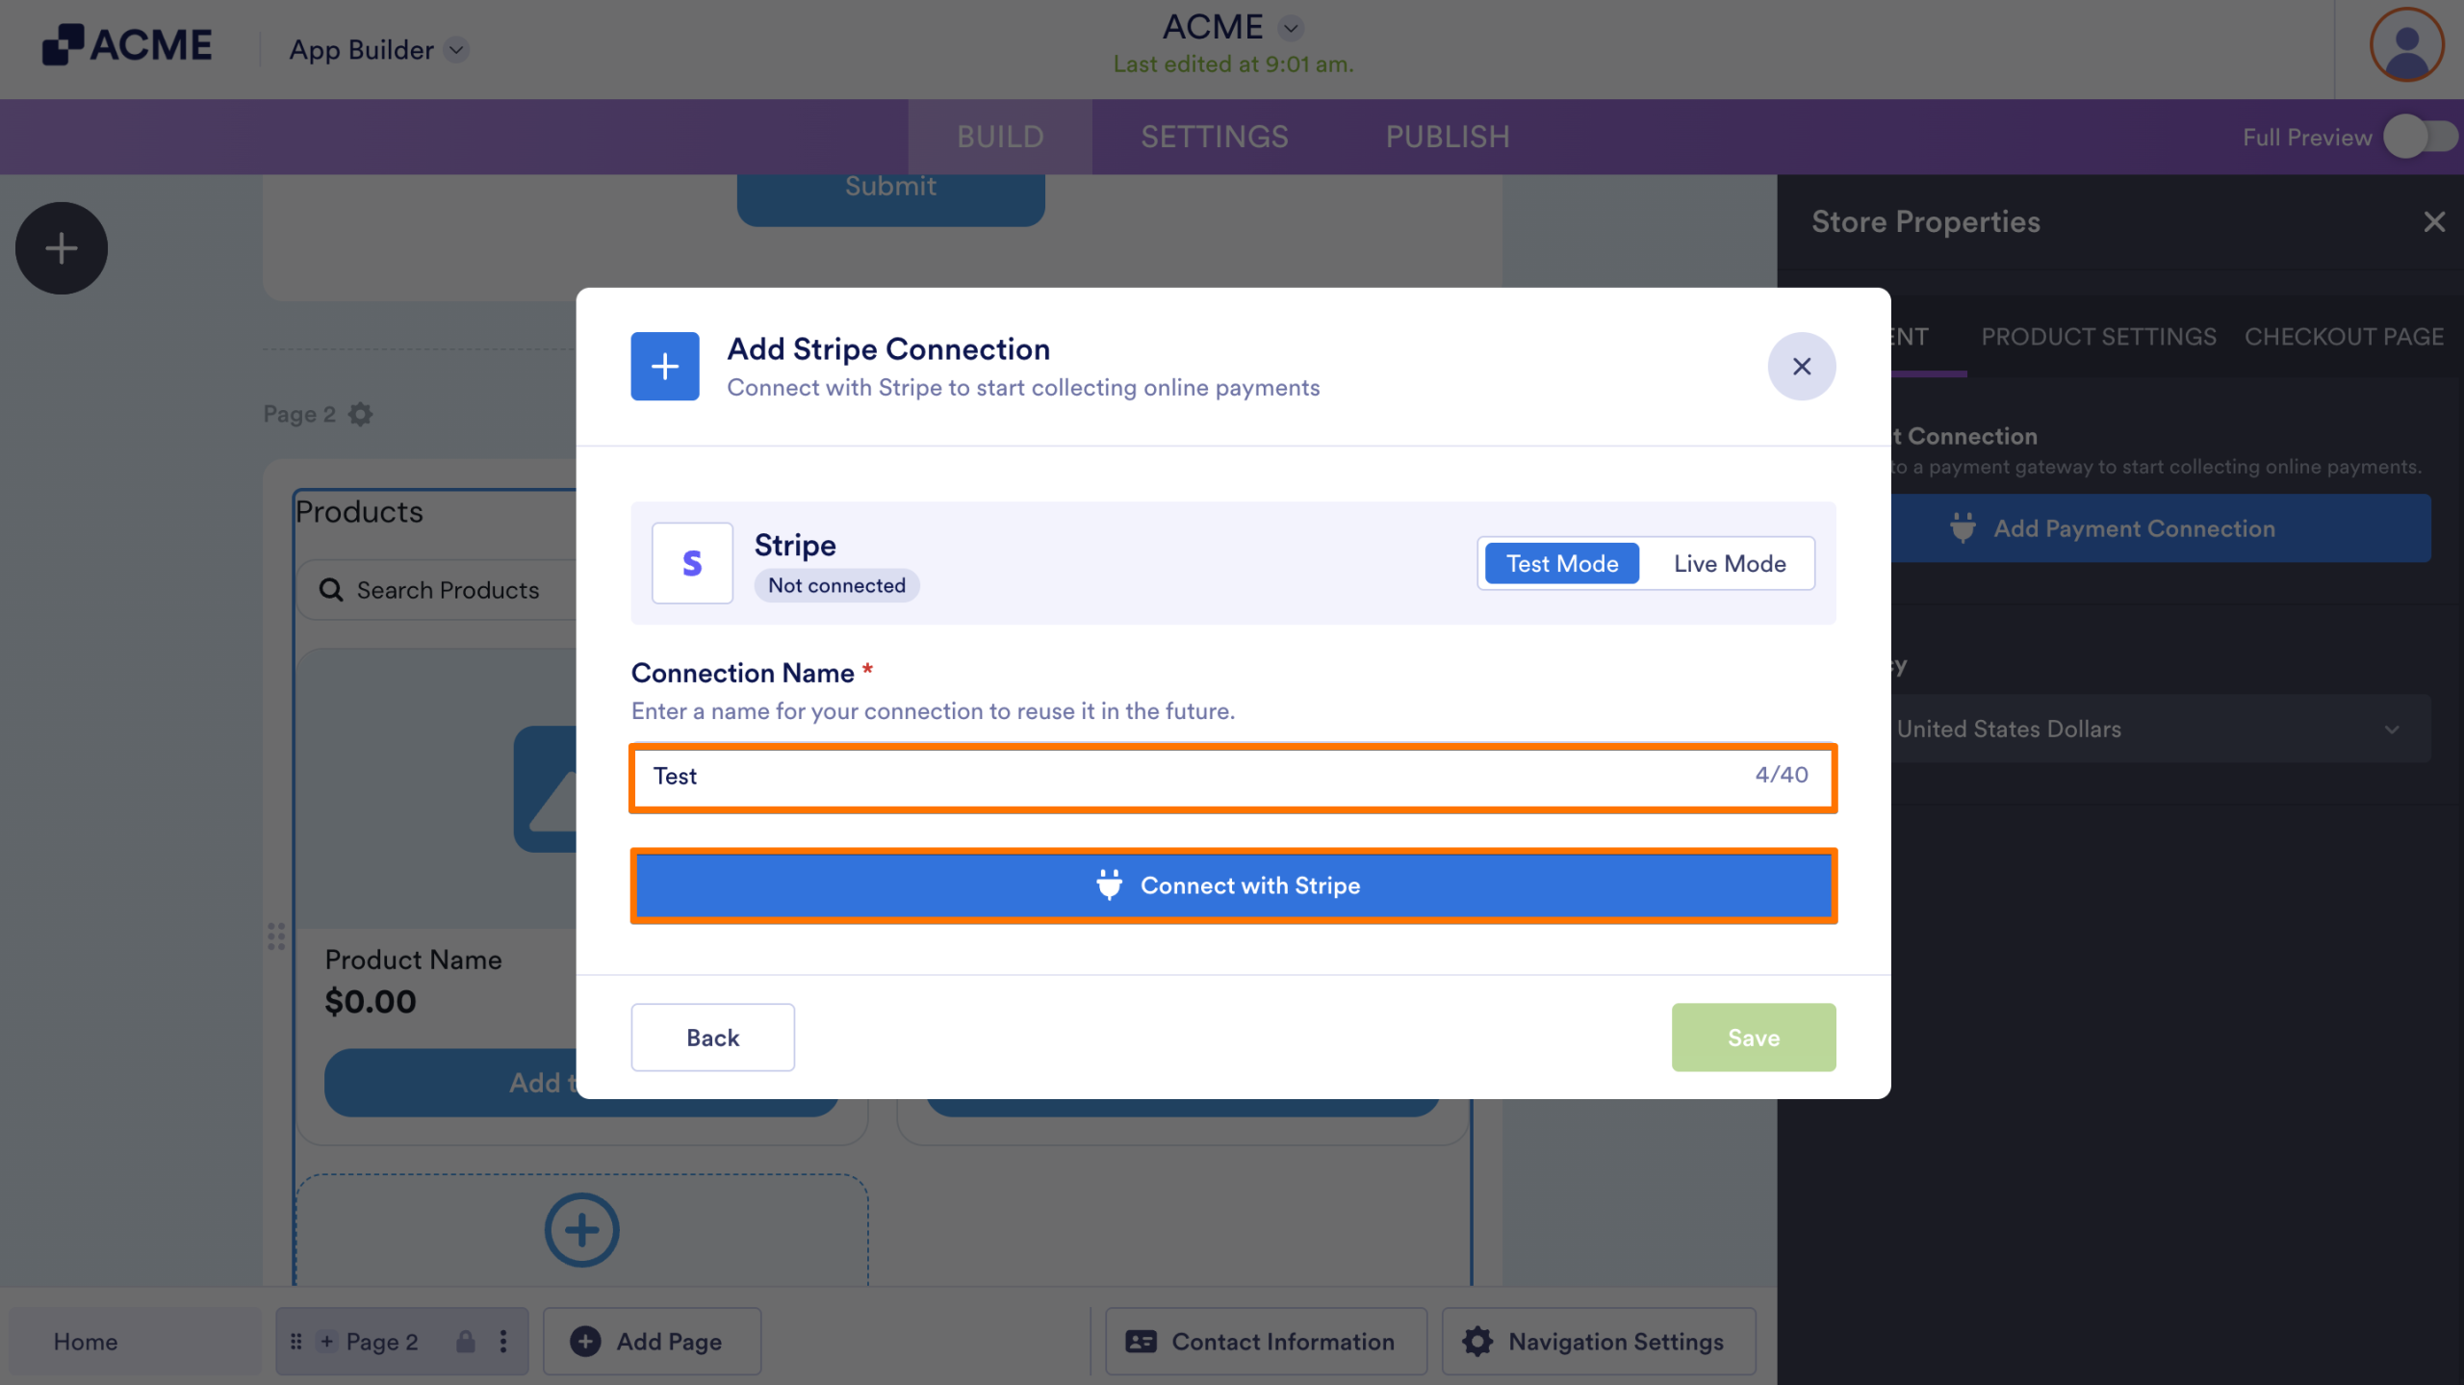Close the Add Stripe Connection dialog
2464x1385 pixels.
click(1802, 367)
